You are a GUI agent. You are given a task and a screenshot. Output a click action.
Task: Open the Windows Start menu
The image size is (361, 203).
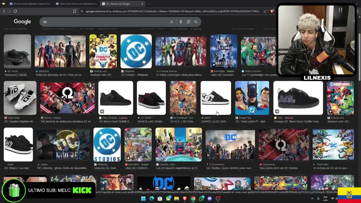143,198
